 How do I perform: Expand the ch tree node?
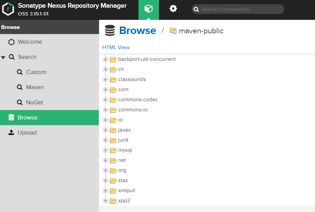(x=105, y=69)
